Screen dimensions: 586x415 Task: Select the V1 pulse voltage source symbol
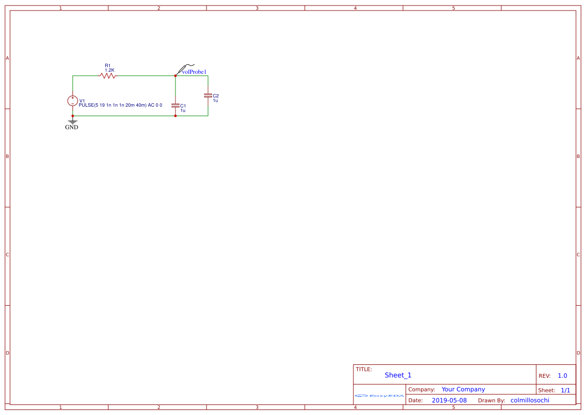click(72, 101)
